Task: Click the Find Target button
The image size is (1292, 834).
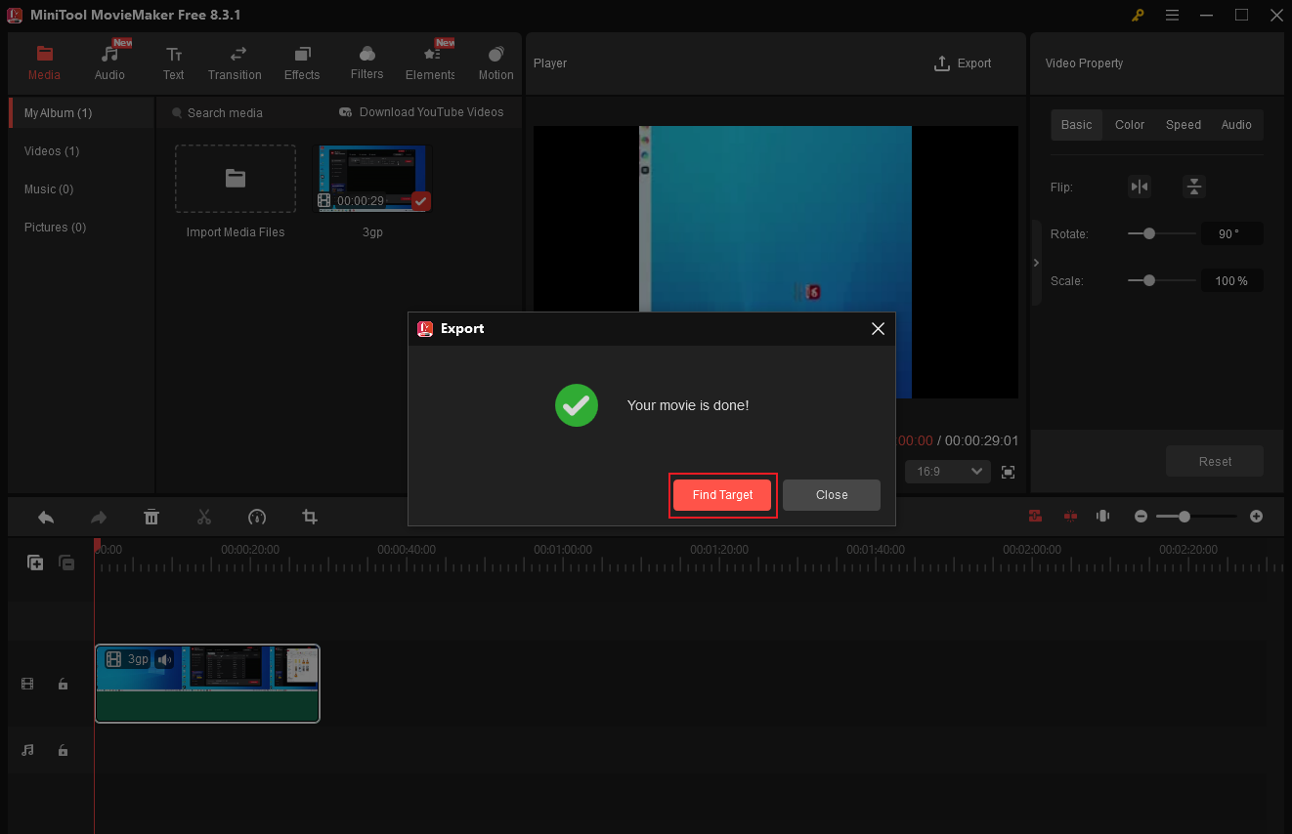Action: click(722, 495)
